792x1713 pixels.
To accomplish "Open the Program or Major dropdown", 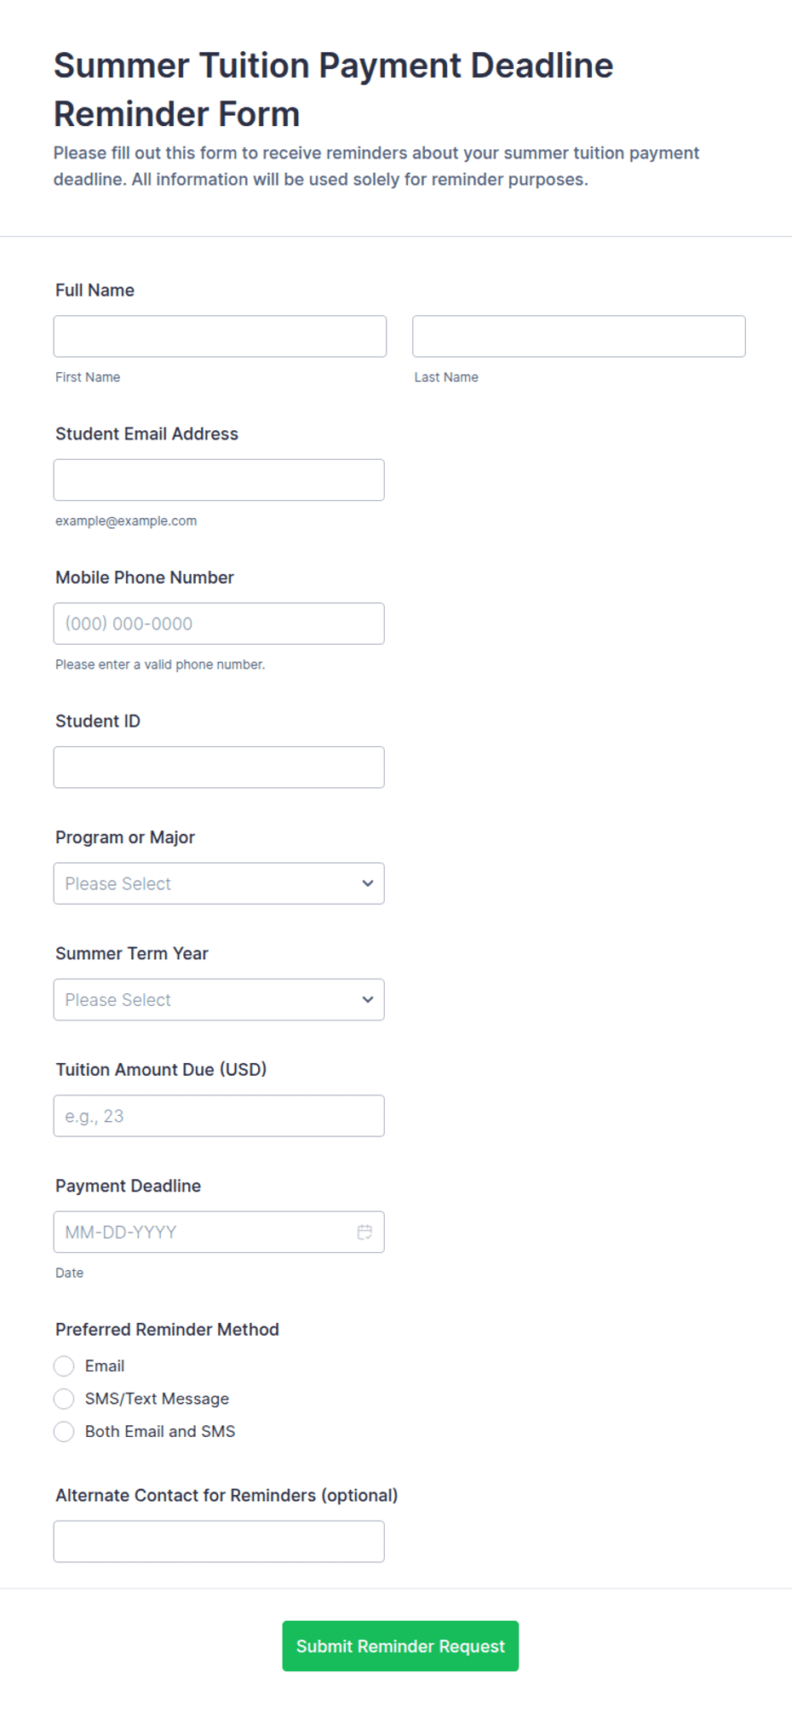I will coord(219,883).
